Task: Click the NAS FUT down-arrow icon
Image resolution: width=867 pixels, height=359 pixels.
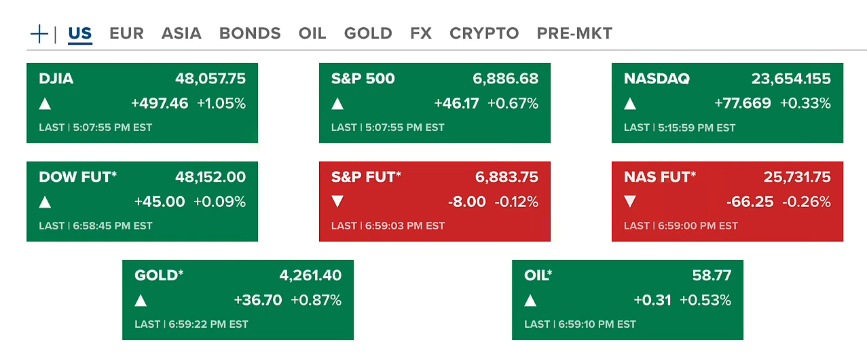Action: pos(630,202)
